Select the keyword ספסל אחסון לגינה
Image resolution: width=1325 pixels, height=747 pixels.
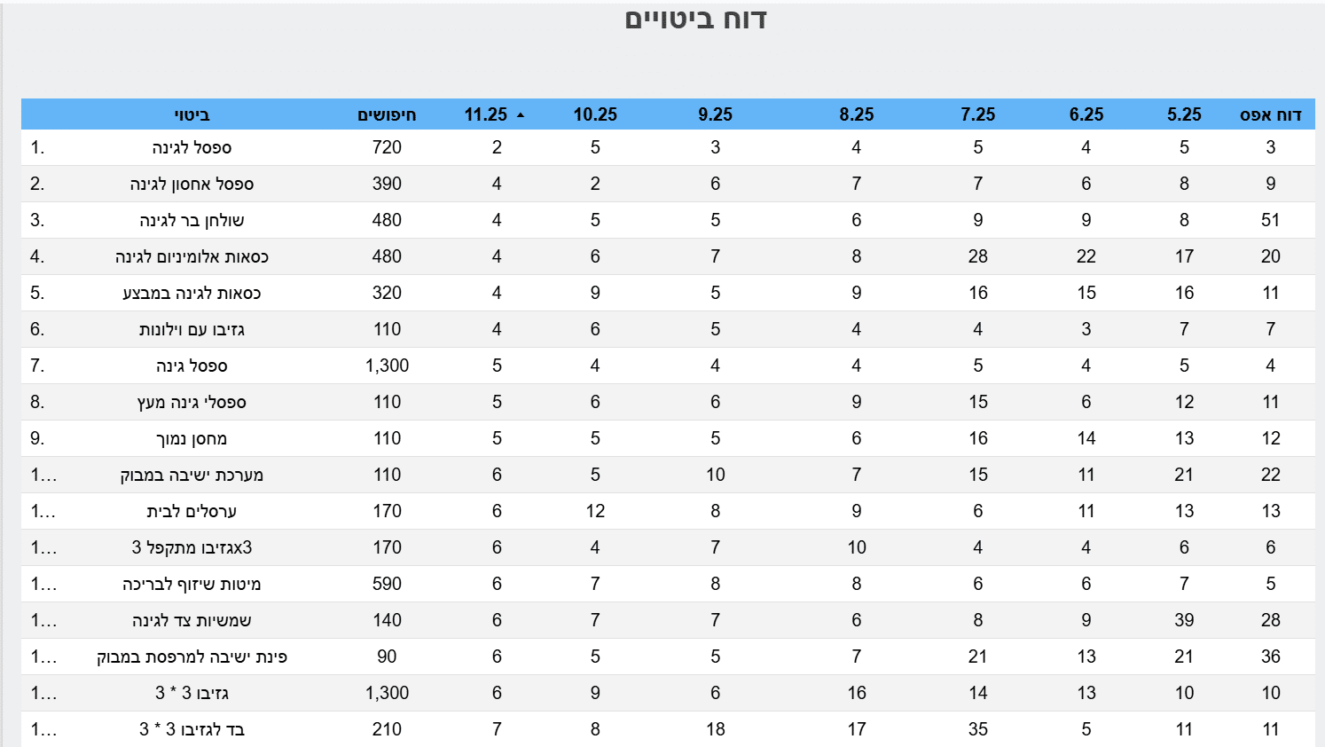pyautogui.click(x=192, y=184)
